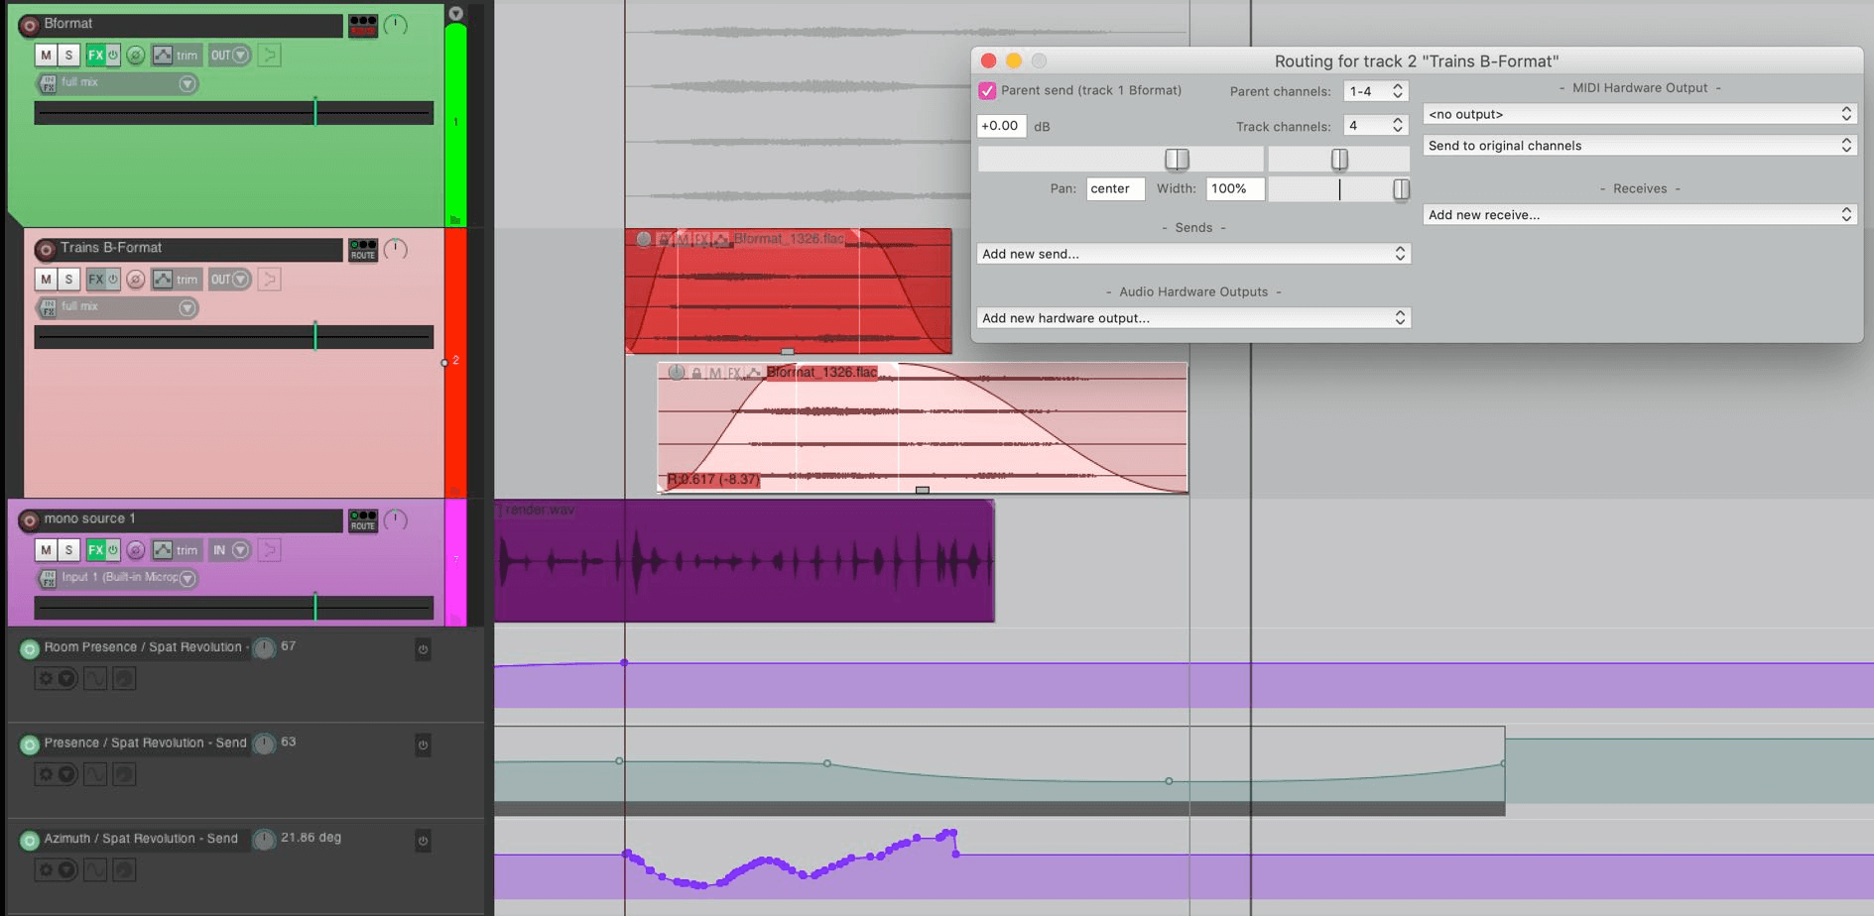
Task: Click the Bformat track pan knob
Action: click(395, 25)
